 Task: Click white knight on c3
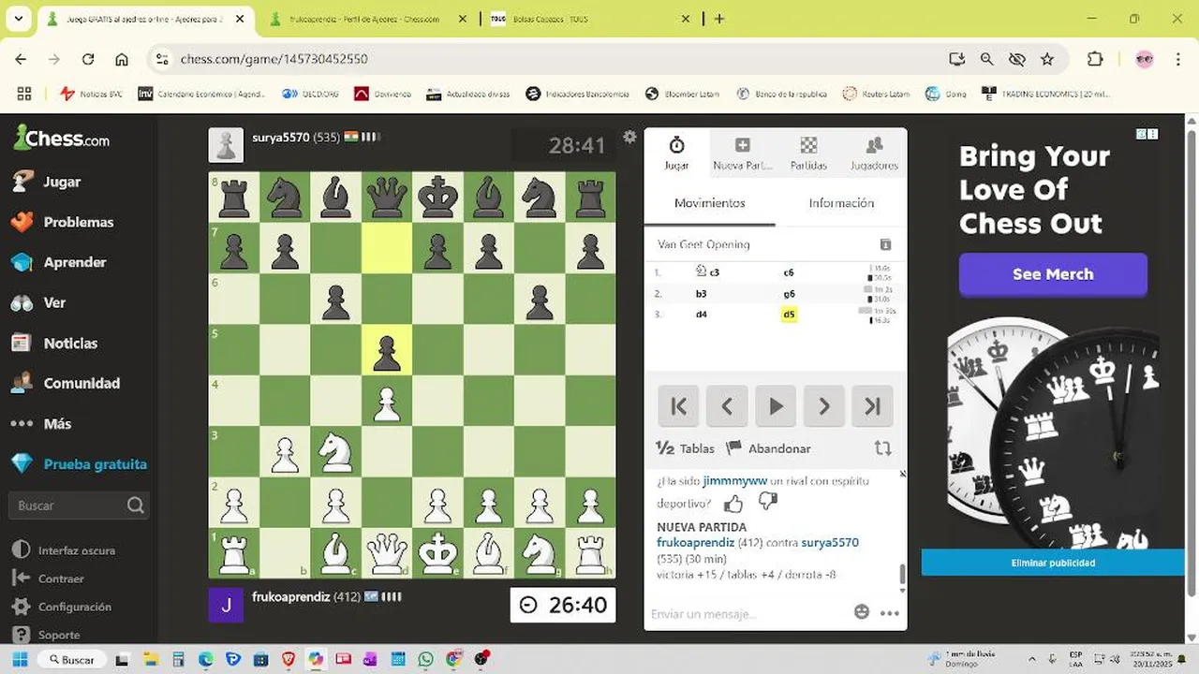pyautogui.click(x=335, y=451)
